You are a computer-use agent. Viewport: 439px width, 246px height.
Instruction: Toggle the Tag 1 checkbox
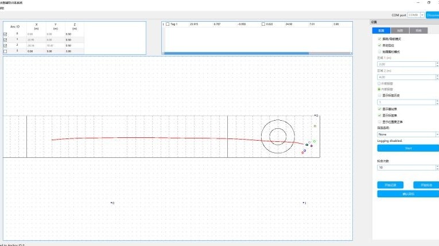pos(168,24)
